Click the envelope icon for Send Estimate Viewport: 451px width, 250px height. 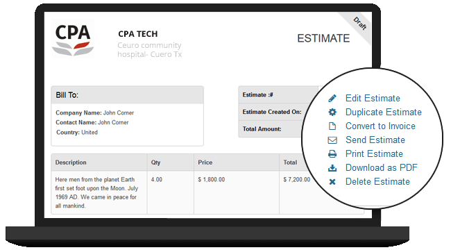coord(332,140)
